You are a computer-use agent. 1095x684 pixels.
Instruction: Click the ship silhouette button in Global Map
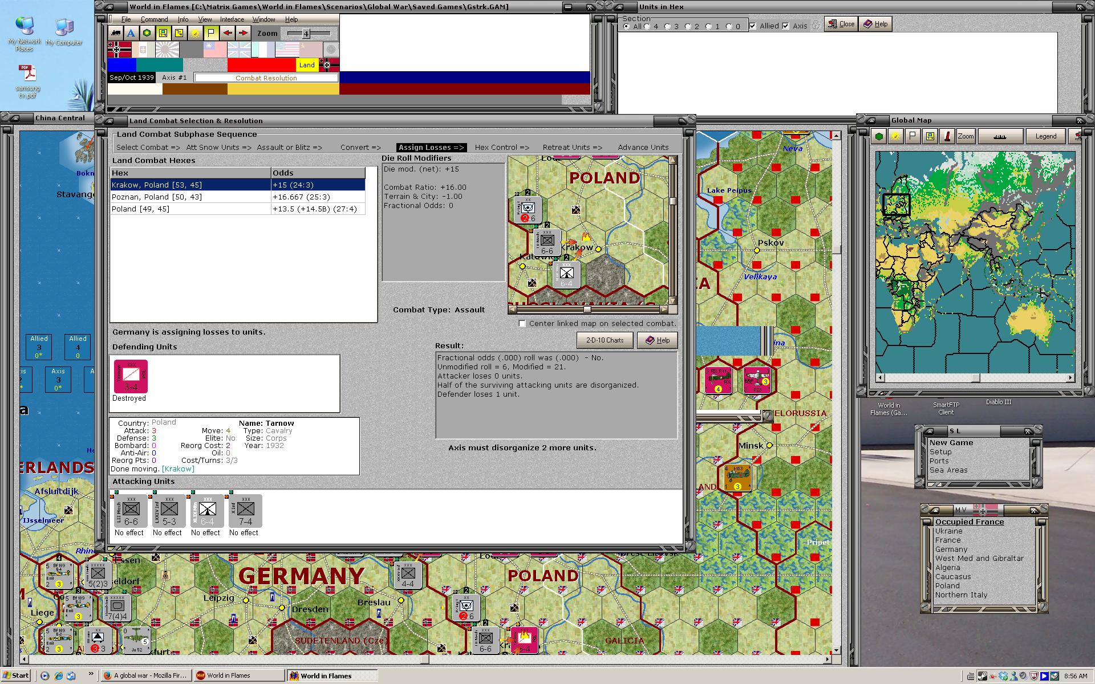1000,136
